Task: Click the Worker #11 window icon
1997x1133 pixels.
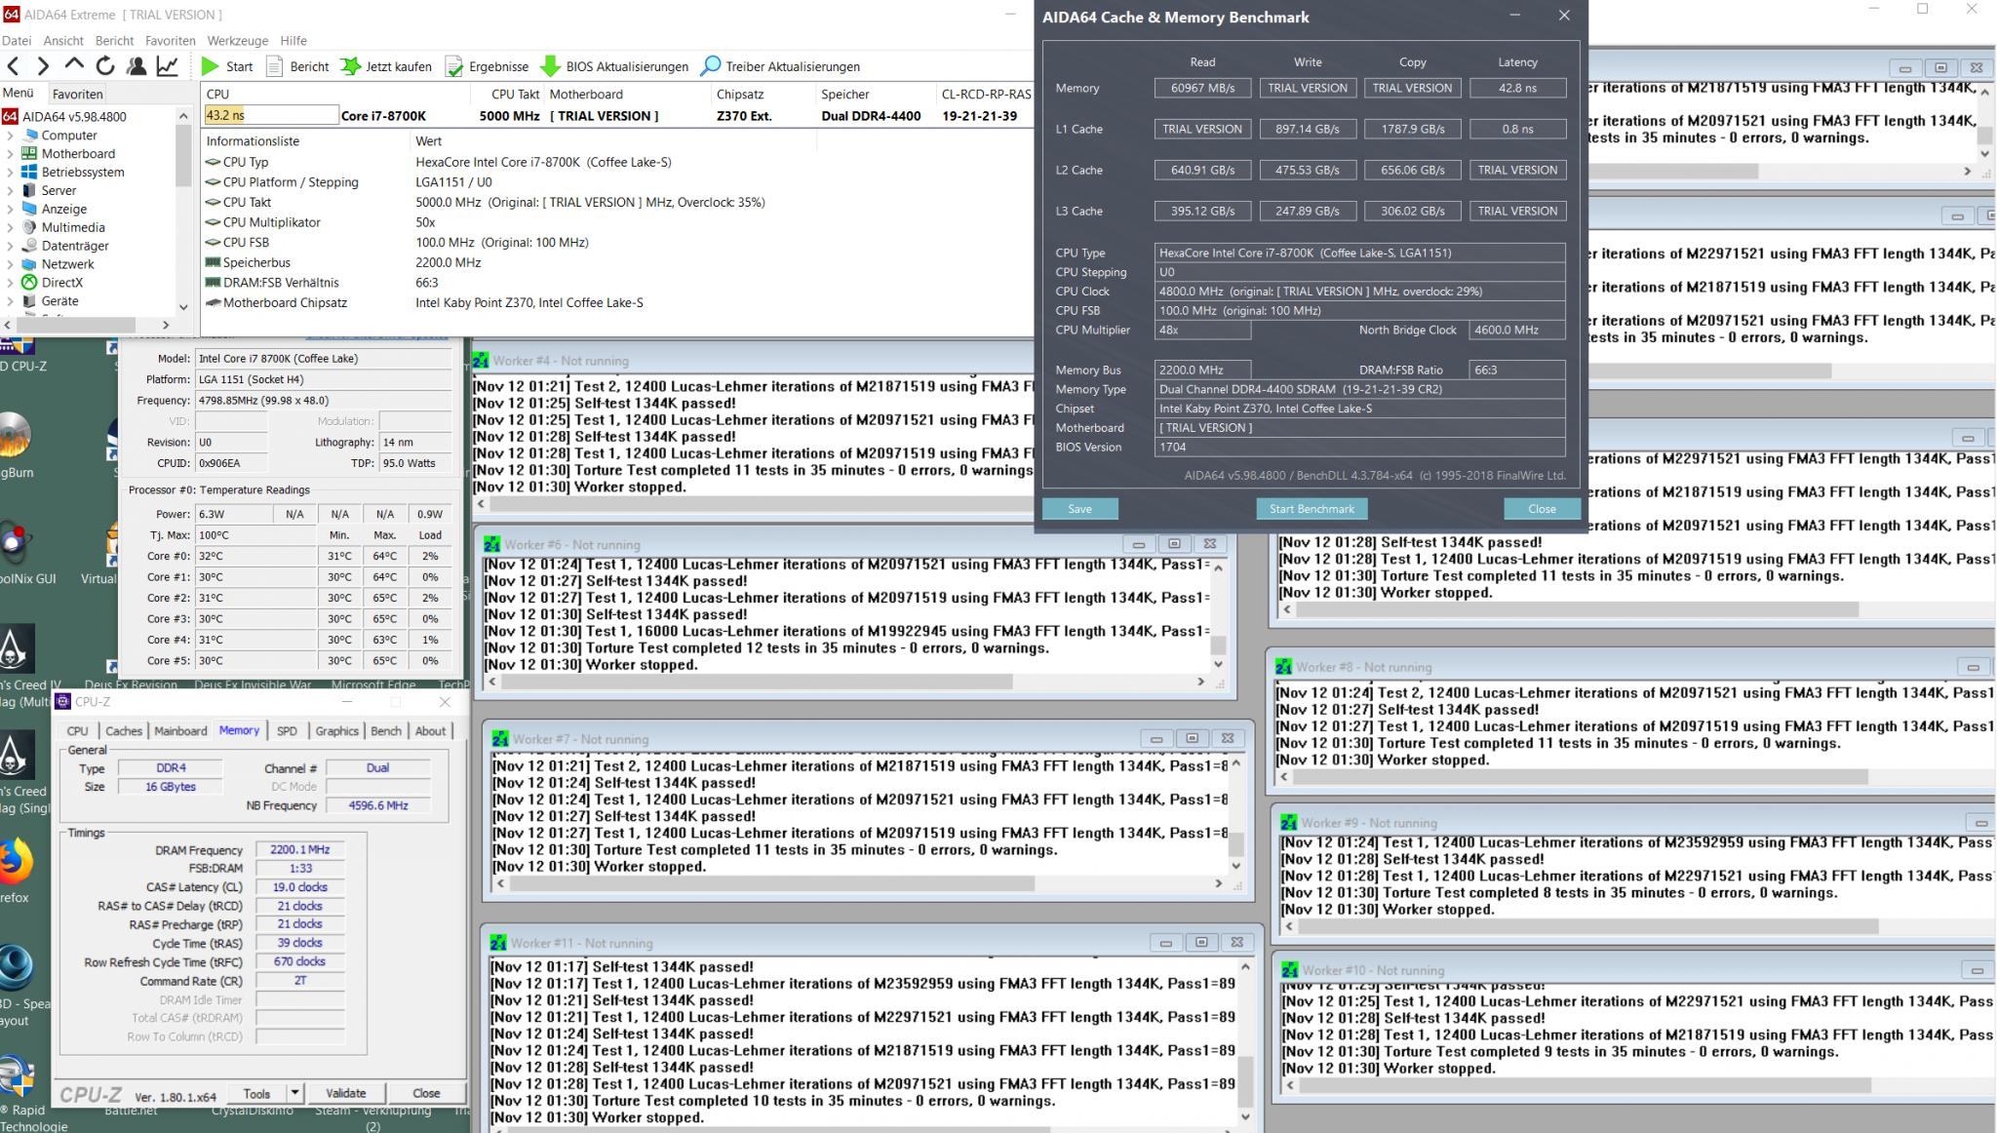Action: (x=499, y=943)
